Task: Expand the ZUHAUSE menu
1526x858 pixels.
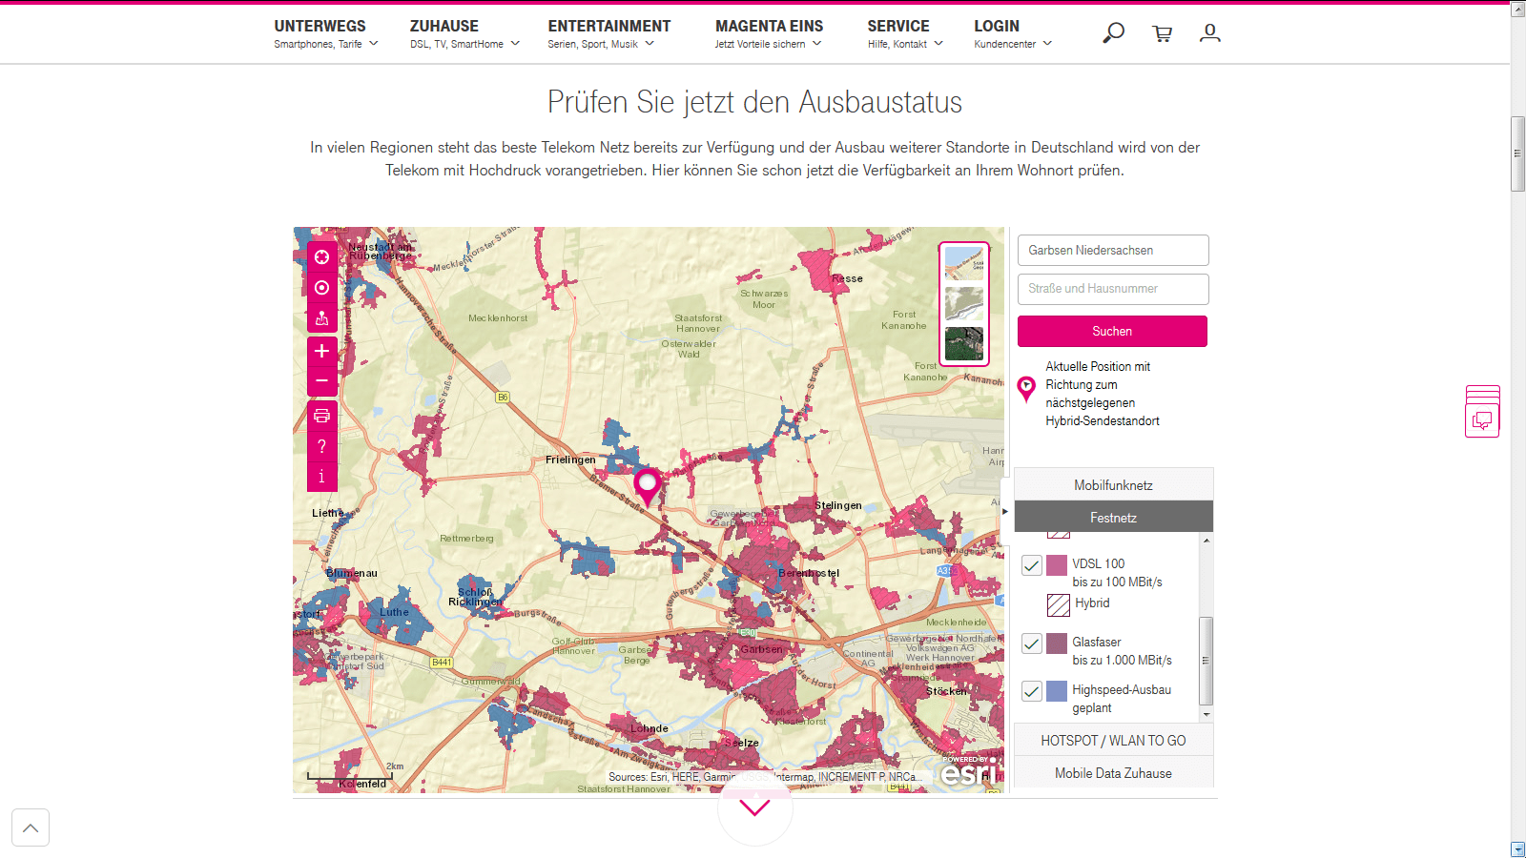Action: point(465,33)
